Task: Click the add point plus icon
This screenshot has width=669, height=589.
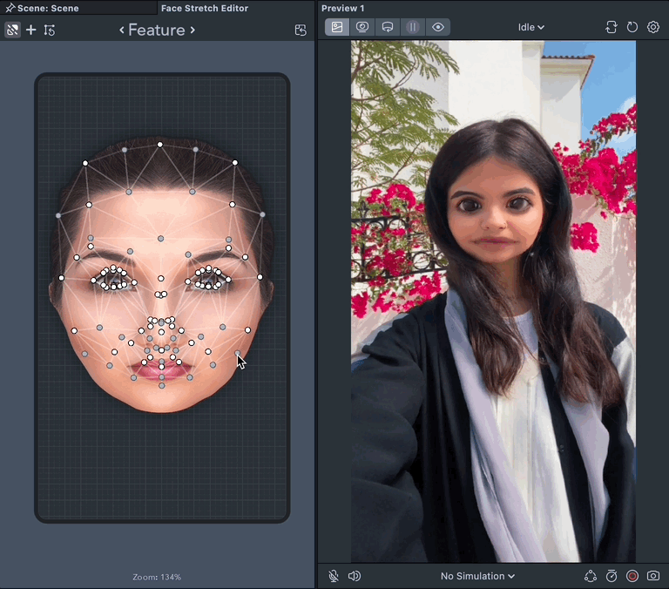Action: tap(31, 30)
